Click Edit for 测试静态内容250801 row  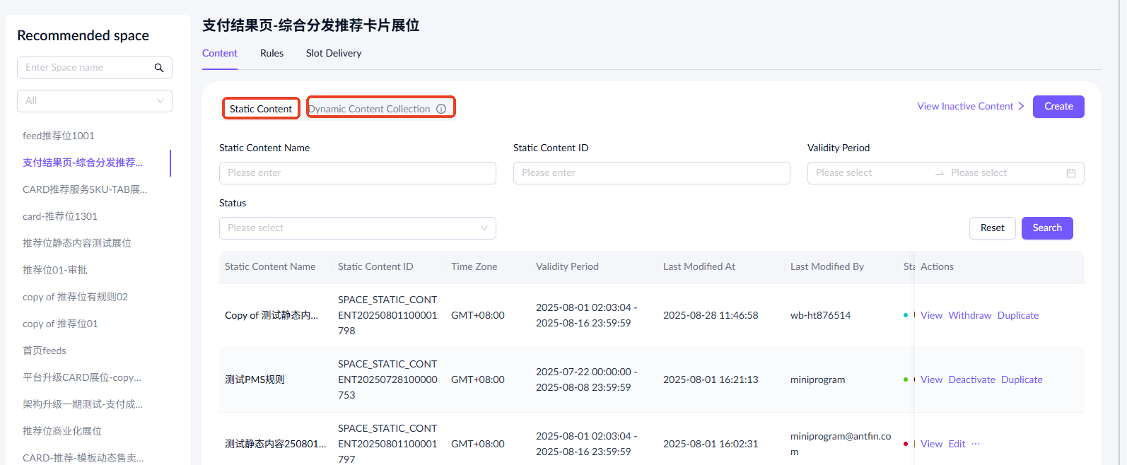[x=957, y=444]
